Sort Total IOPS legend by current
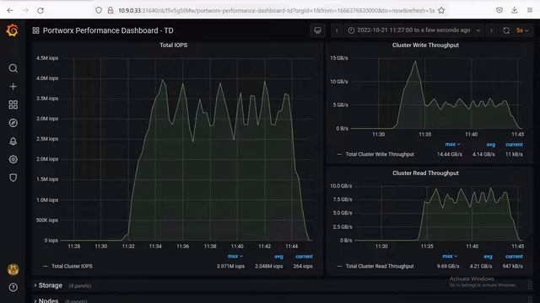 coord(304,257)
